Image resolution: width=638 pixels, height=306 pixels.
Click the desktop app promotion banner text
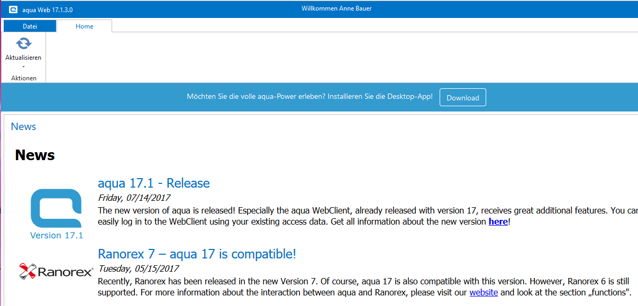309,97
